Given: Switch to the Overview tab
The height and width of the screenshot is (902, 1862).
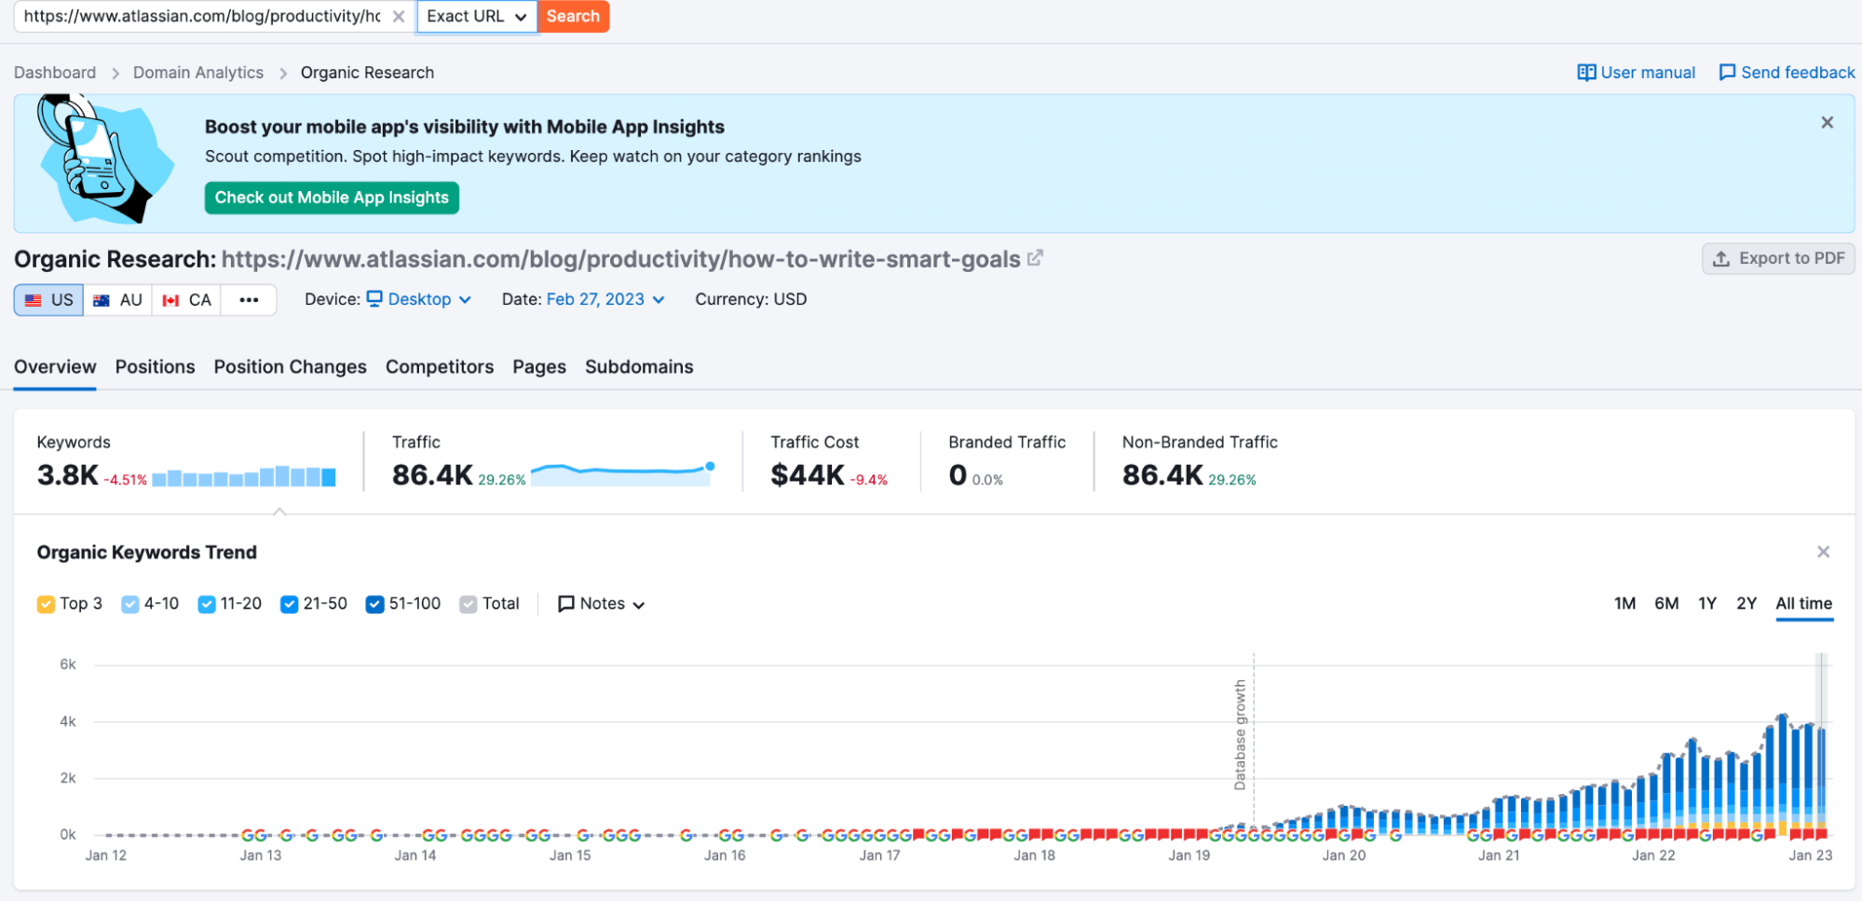Looking at the screenshot, I should point(55,367).
